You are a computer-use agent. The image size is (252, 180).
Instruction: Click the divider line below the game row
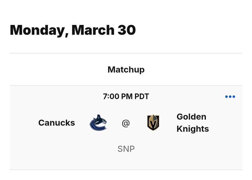(126, 170)
